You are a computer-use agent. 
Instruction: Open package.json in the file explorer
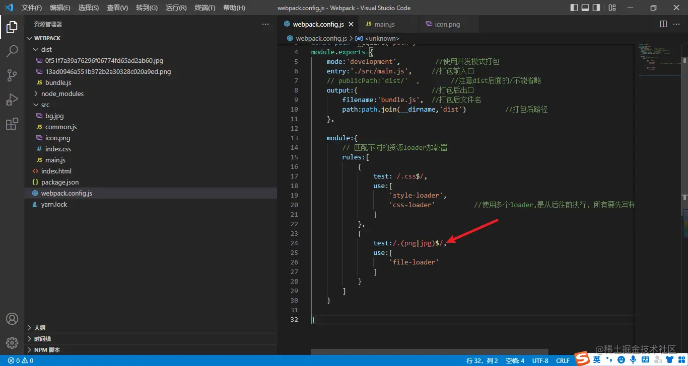(x=59, y=182)
